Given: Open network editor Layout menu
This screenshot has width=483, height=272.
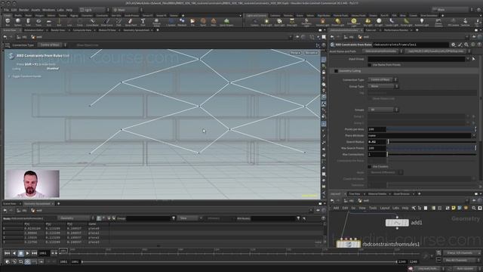Looking at the screenshot, I should (x=385, y=209).
